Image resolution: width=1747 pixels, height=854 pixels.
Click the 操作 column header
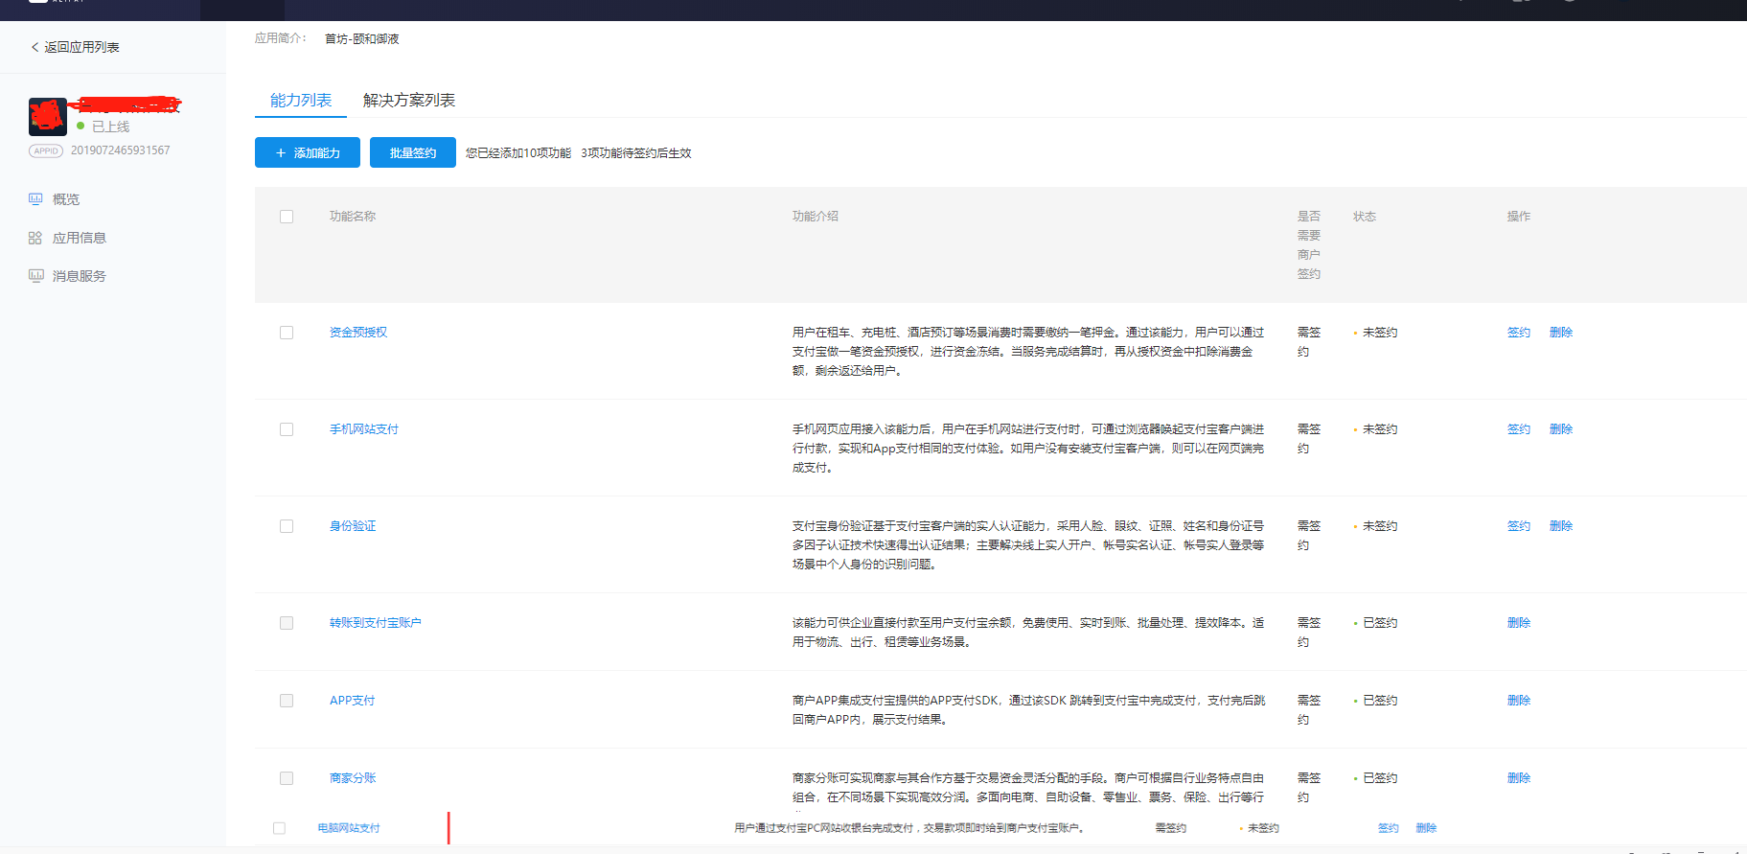[1519, 217]
